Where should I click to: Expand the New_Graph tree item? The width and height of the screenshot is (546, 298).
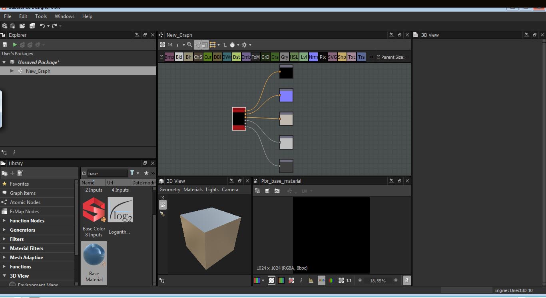[12, 71]
